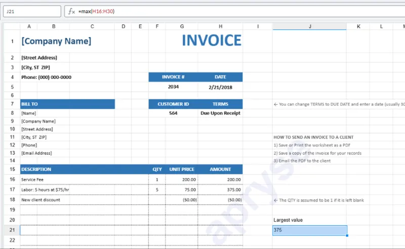Click the formula bar containing =max(H16:H30)
The image size is (405, 249).
[x=234, y=11]
